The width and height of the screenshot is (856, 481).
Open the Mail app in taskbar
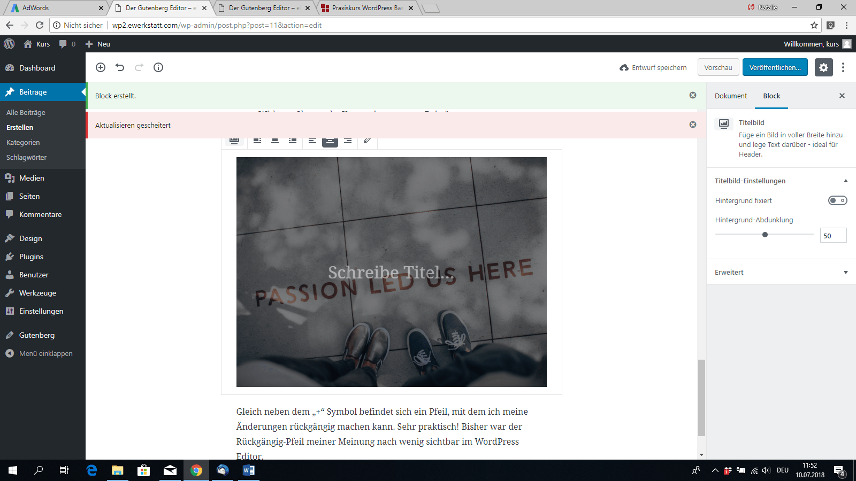pos(170,470)
